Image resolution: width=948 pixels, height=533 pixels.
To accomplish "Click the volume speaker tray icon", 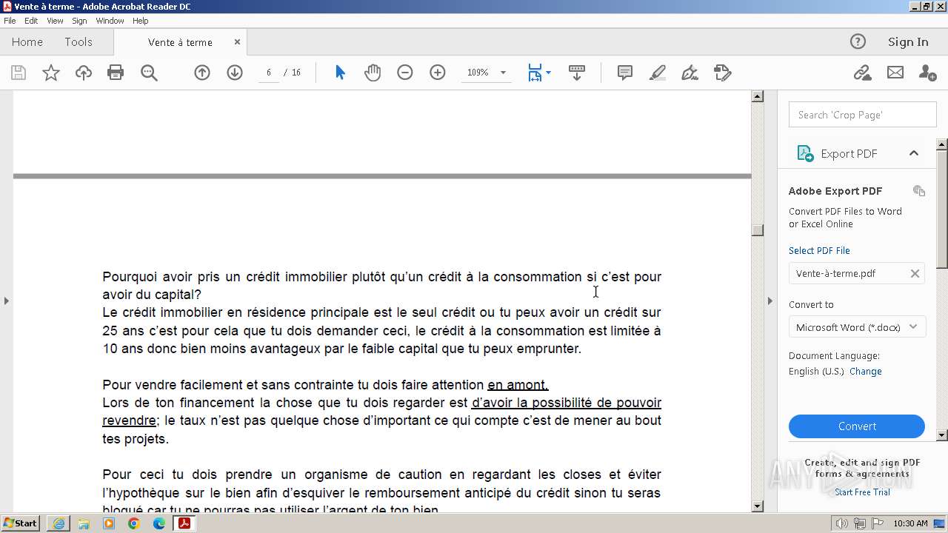I will click(842, 523).
